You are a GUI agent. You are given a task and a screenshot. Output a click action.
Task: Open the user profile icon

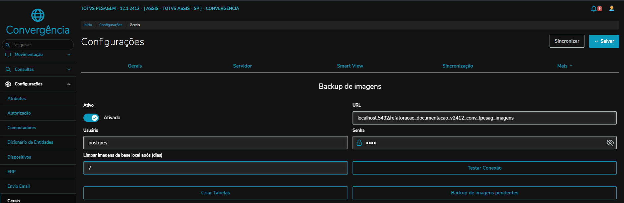(x=611, y=9)
